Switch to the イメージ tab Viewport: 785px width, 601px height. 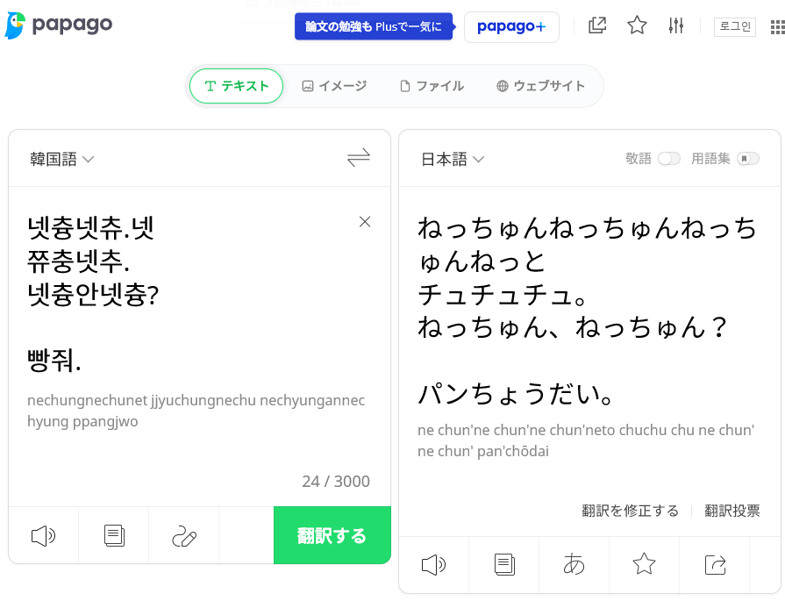point(334,86)
